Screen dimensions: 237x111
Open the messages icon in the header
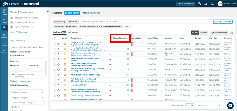click(x=212, y=4)
